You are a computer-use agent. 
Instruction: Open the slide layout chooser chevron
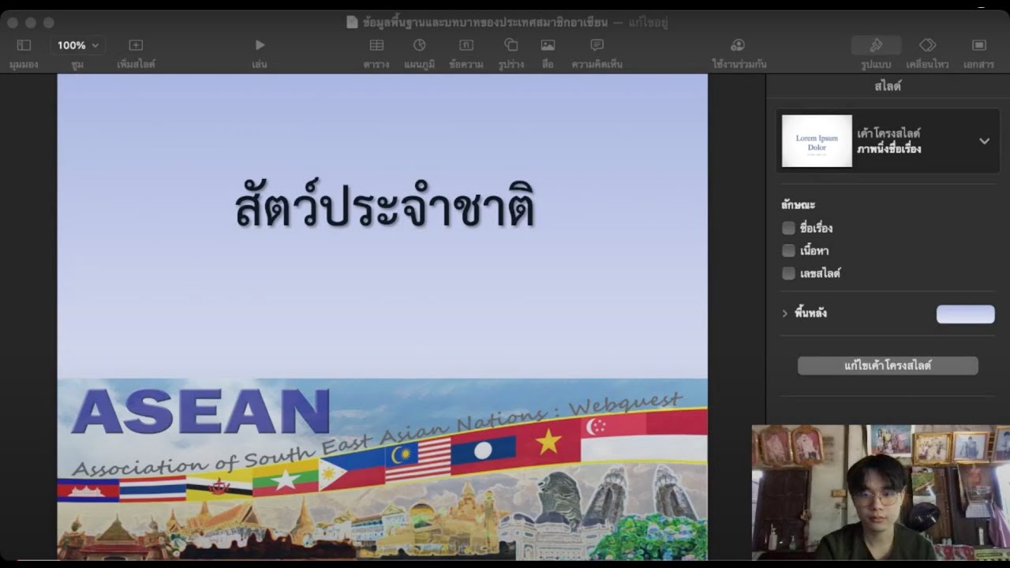click(984, 141)
